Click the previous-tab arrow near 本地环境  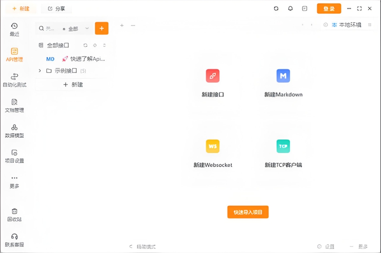point(302,25)
